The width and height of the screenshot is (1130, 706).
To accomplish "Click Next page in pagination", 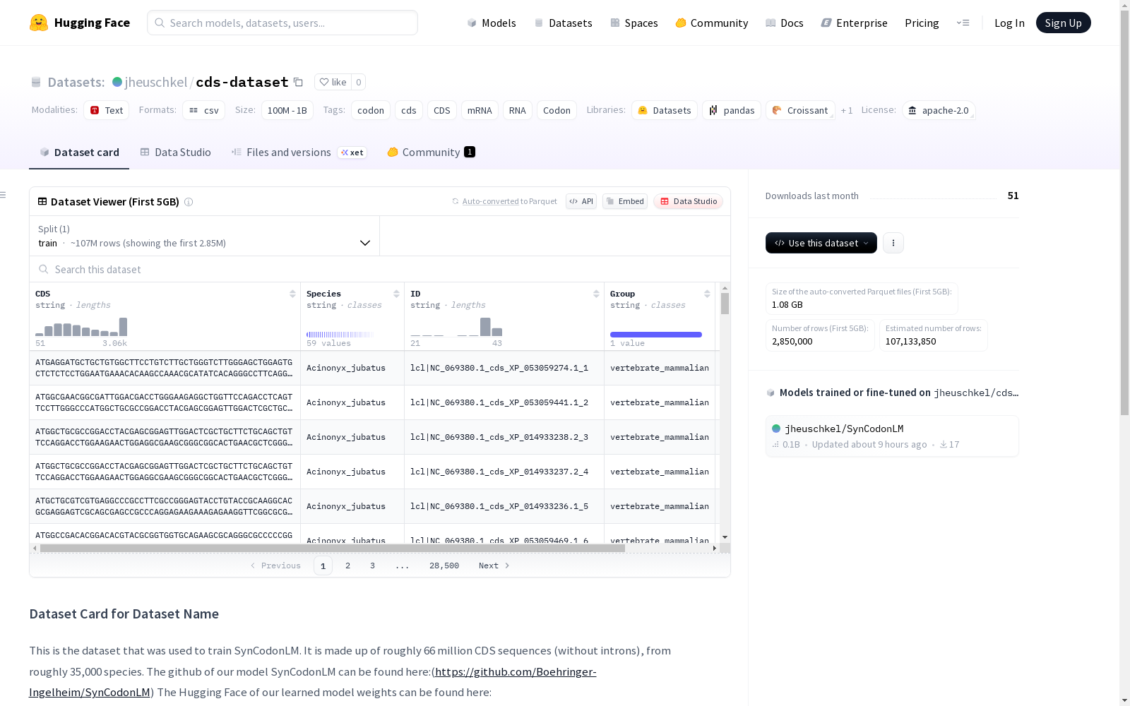I will [494, 566].
